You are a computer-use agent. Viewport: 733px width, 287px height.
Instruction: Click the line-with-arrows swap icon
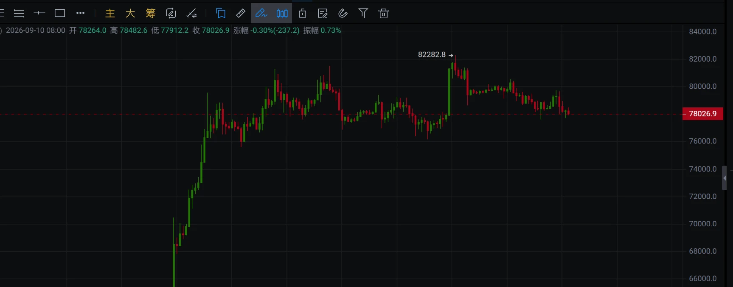191,14
